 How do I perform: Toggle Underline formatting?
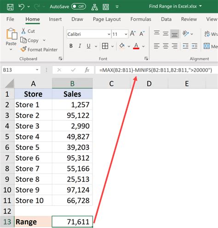coord(88,46)
